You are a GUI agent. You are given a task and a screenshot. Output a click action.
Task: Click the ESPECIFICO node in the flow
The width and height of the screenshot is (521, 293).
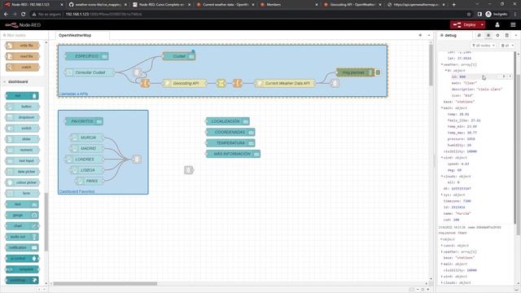tap(87, 56)
